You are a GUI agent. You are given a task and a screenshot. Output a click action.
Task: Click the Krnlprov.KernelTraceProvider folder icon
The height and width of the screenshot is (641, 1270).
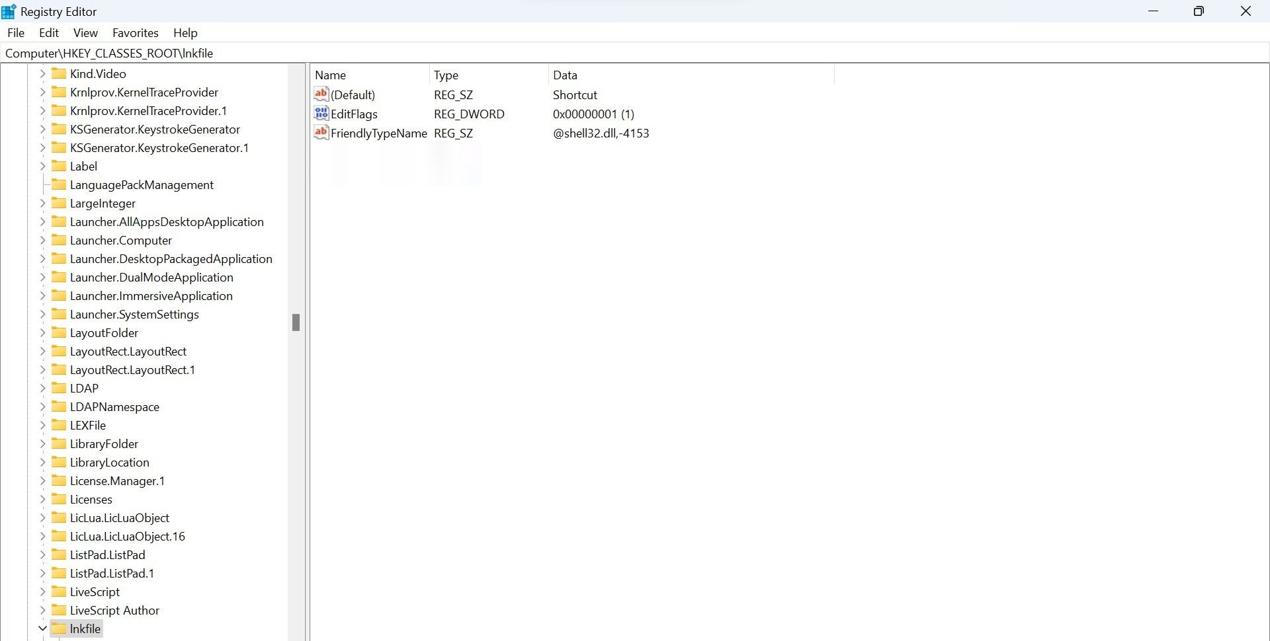pos(59,92)
